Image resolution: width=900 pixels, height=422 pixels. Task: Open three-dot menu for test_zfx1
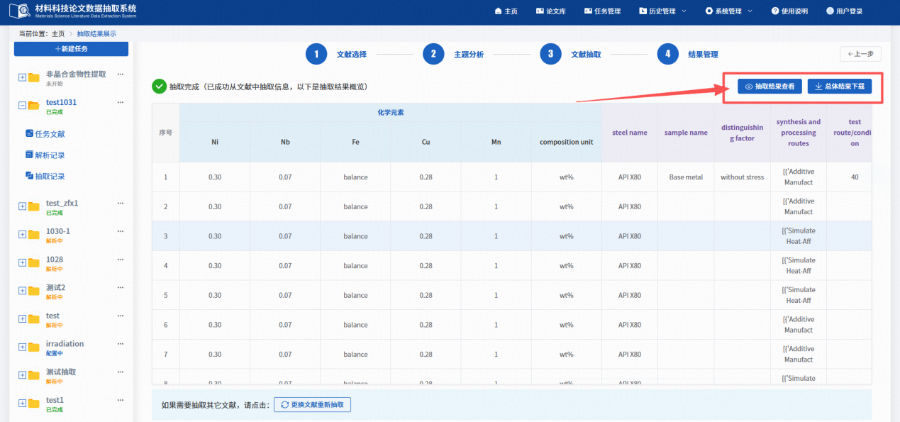click(120, 203)
